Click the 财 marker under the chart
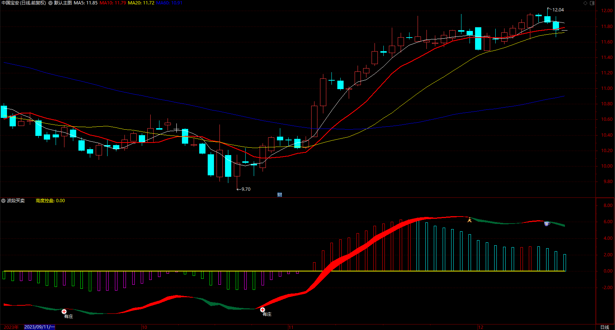This screenshot has height=330, width=615. 280,194
